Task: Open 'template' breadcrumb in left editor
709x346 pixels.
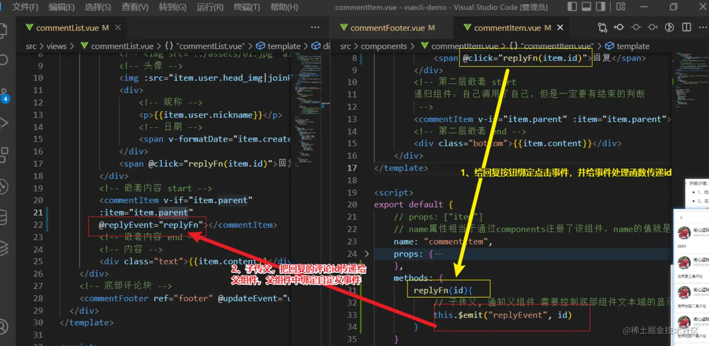Action: tap(279, 46)
